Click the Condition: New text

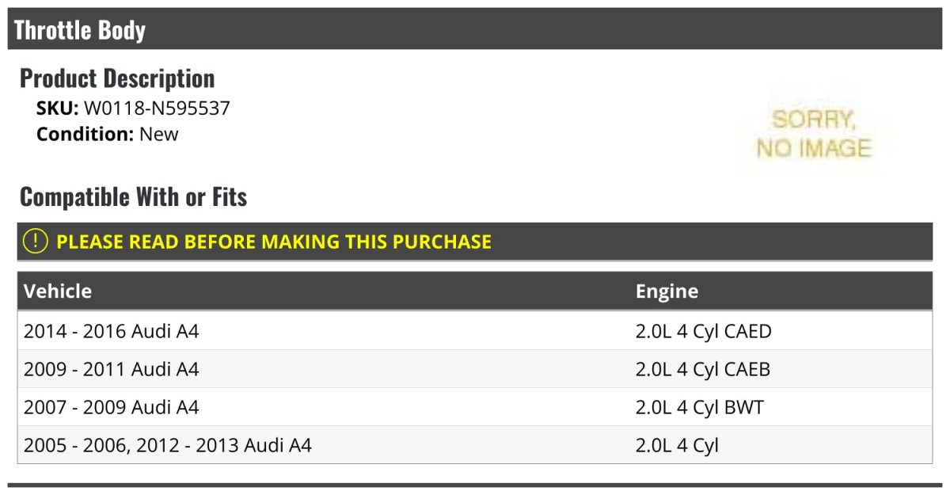(108, 135)
